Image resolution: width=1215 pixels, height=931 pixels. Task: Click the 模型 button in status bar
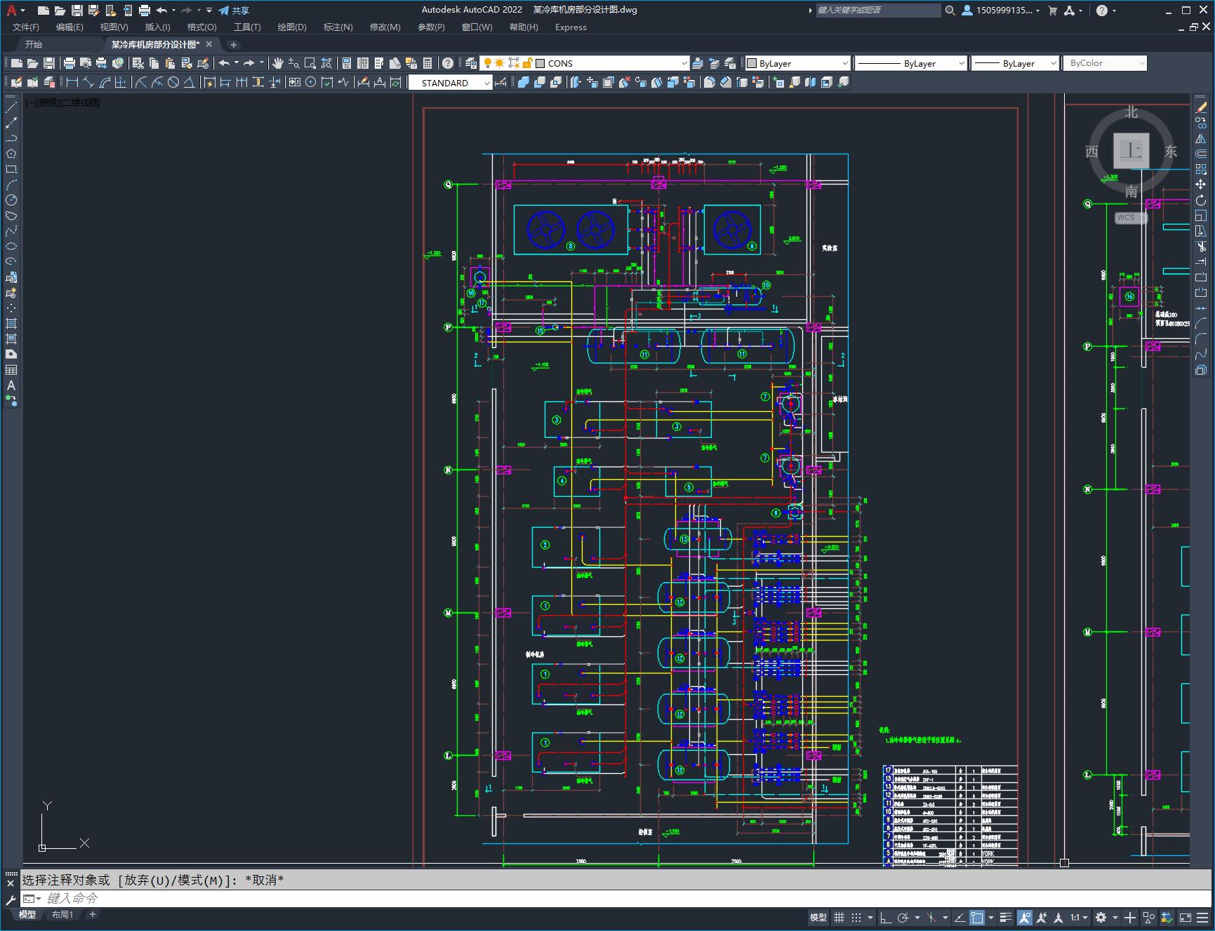coord(818,917)
